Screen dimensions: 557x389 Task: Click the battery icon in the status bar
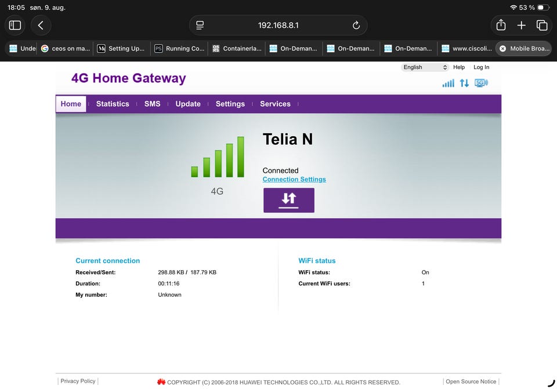(x=543, y=8)
